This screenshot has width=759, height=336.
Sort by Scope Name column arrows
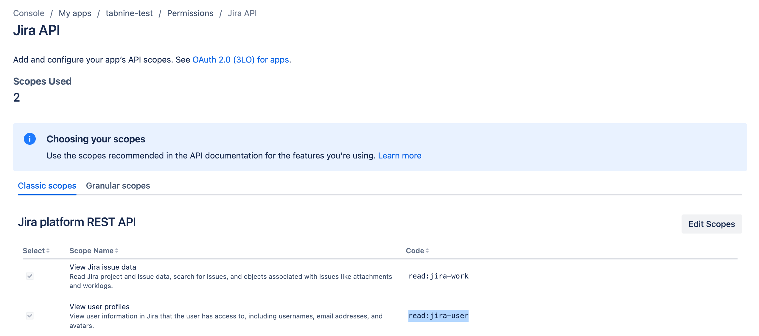pos(117,251)
